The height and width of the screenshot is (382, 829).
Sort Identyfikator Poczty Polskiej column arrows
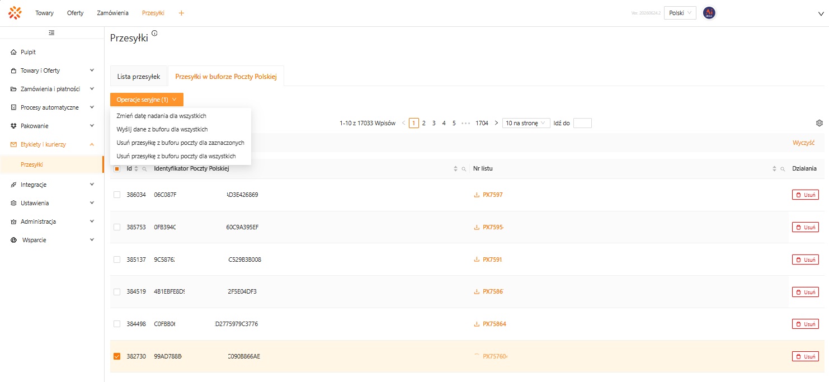(455, 168)
